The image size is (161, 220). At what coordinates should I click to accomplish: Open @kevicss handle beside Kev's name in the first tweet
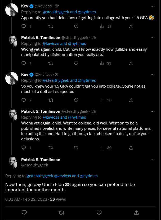(x=43, y=6)
